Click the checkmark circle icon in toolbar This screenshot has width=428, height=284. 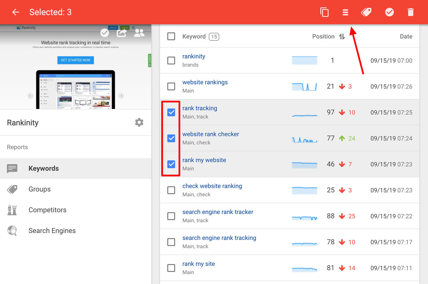pyautogui.click(x=389, y=12)
